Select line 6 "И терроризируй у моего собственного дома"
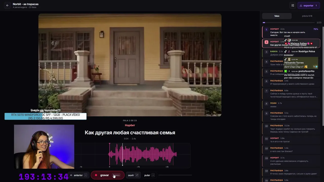The width and height of the screenshot is (324, 182). point(291,82)
